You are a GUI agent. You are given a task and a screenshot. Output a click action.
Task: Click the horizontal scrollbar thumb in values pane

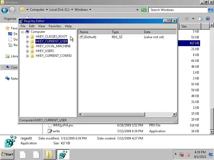click(113, 114)
